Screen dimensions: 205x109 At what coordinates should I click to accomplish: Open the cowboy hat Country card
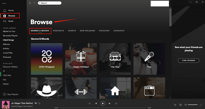coord(47,88)
